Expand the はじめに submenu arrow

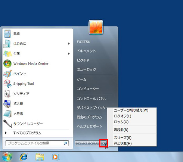69,44
